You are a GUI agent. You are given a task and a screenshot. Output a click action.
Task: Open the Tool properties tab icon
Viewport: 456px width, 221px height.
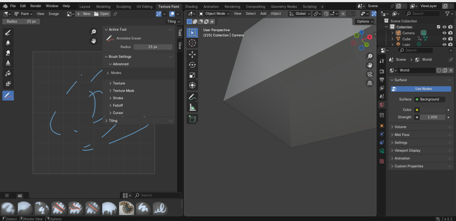382,61
